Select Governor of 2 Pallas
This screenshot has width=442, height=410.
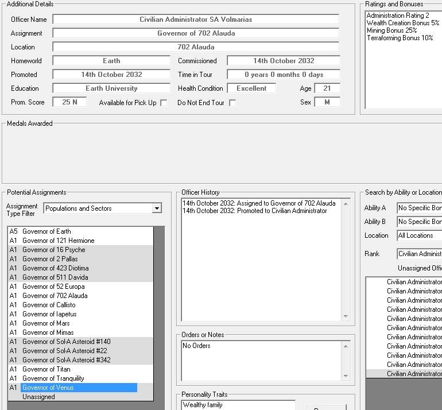80,259
